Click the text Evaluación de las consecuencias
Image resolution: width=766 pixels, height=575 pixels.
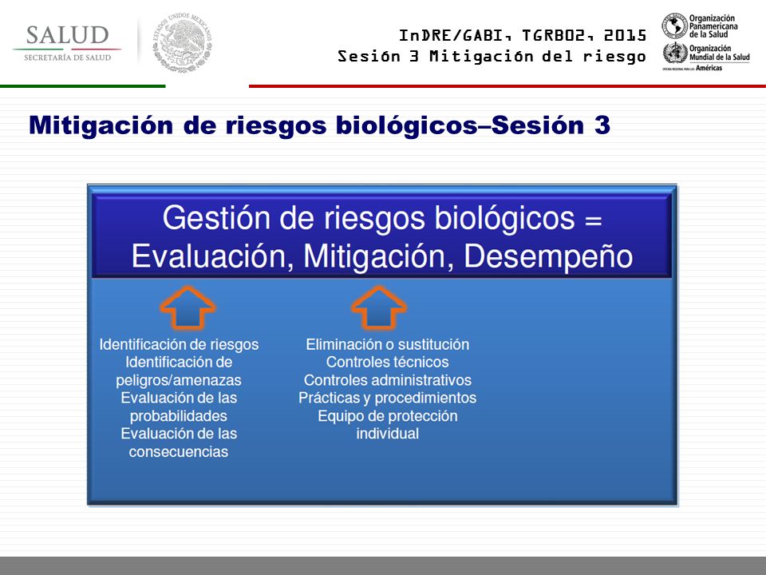[x=179, y=442]
